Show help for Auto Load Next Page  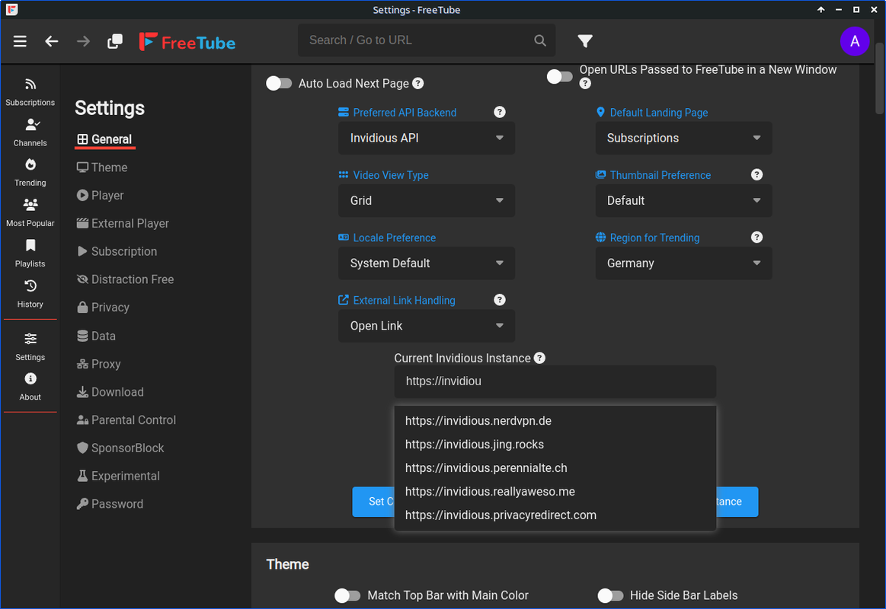(417, 83)
